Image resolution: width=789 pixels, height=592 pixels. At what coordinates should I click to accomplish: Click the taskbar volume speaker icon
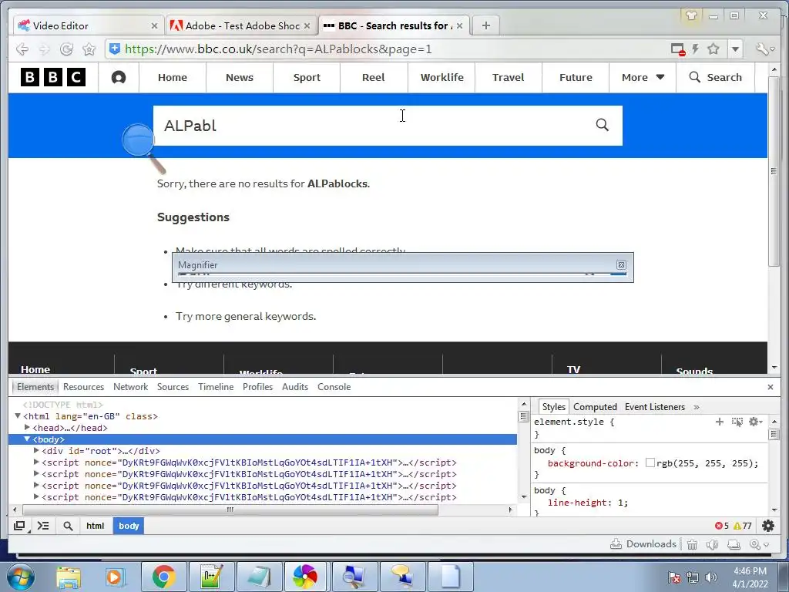pos(710,577)
